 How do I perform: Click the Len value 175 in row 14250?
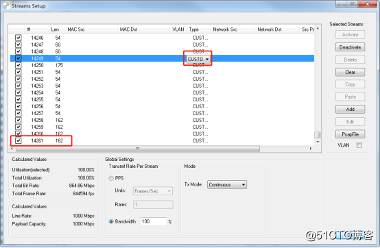[59, 65]
